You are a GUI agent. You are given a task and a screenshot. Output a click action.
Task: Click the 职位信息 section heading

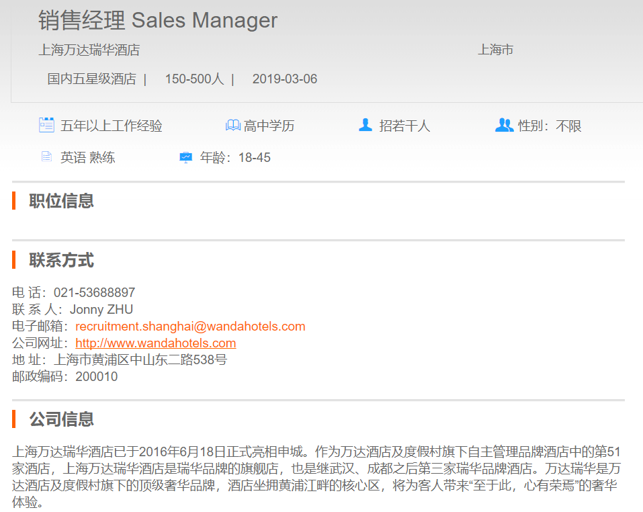coord(61,201)
